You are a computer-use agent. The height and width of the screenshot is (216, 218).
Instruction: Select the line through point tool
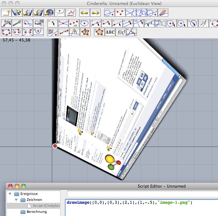coord(117,23)
